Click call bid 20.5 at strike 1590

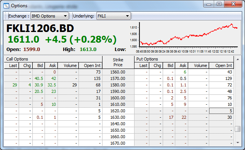click(39, 91)
